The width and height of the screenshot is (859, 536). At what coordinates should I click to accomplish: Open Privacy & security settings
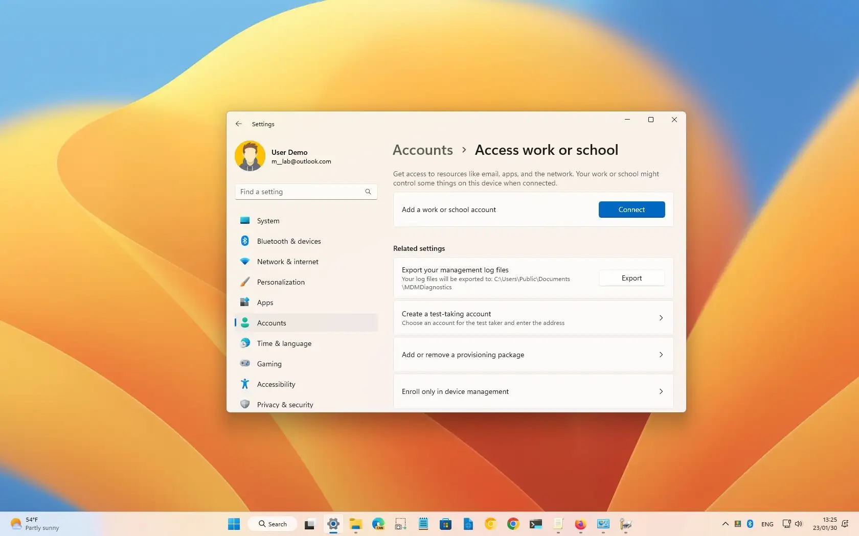tap(306, 404)
